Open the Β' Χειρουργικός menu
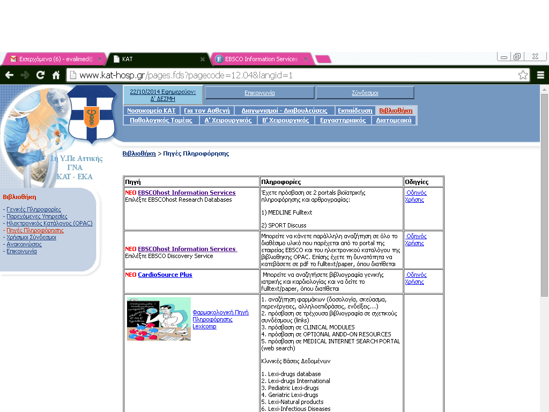Viewport: 549px width, 412px height. 286,120
